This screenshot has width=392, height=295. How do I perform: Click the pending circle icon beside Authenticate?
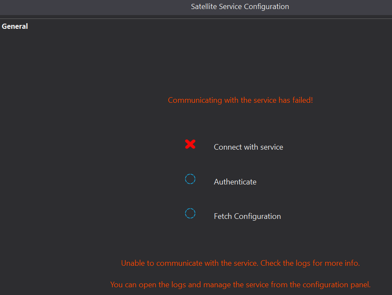point(190,179)
